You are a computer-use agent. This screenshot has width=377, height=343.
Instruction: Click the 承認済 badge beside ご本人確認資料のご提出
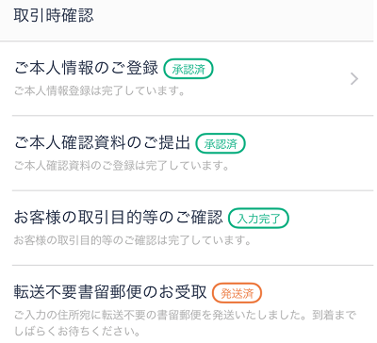pos(221,143)
